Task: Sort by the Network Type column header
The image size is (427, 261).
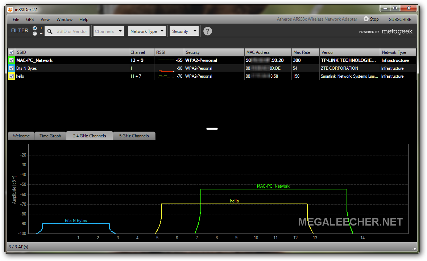Action: 398,52
